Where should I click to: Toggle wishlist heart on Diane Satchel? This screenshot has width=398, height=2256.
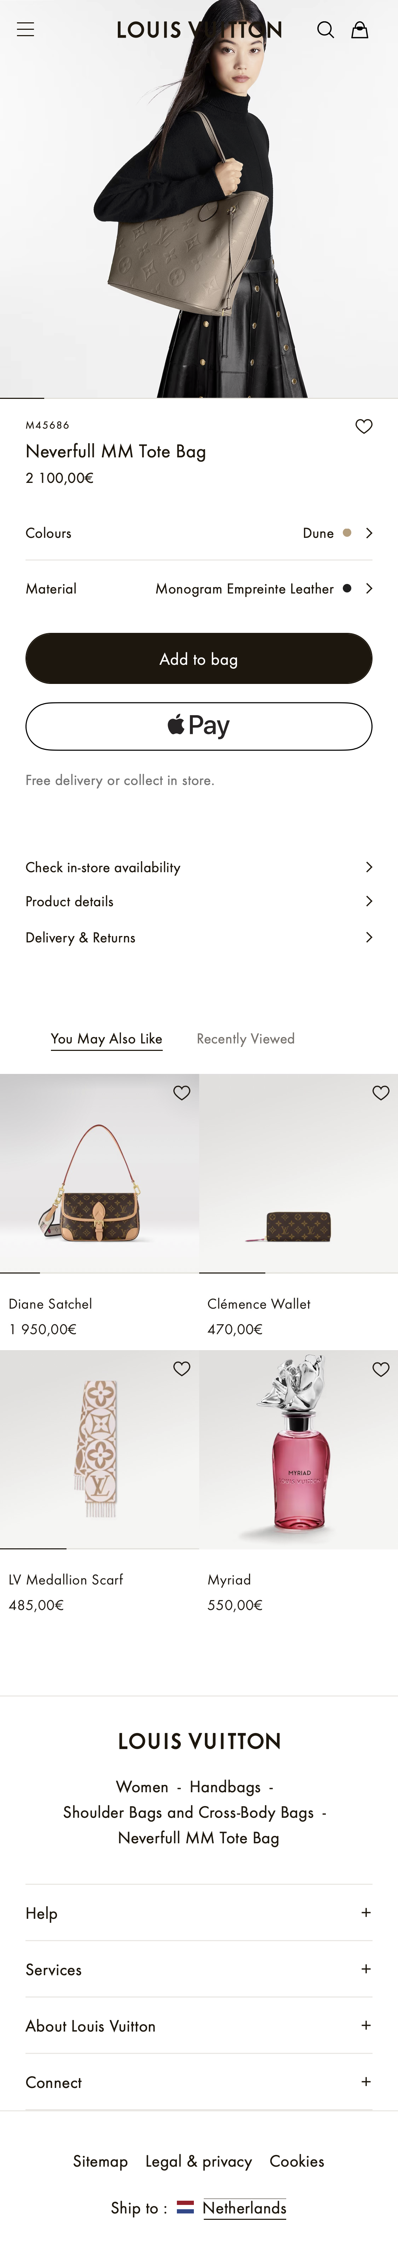pos(181,1093)
